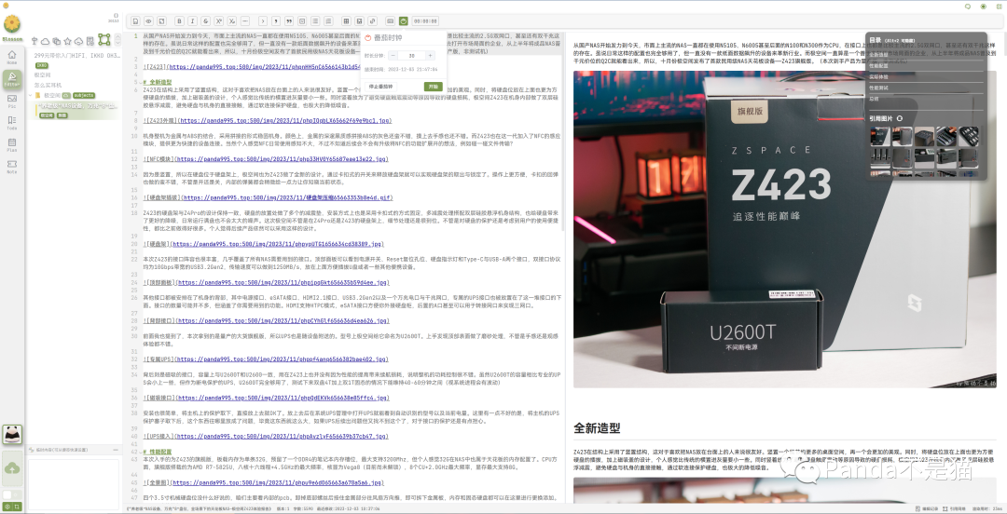Click the keyboard shortcuts toolbar icon
The image size is (1007, 514).
tap(390, 21)
